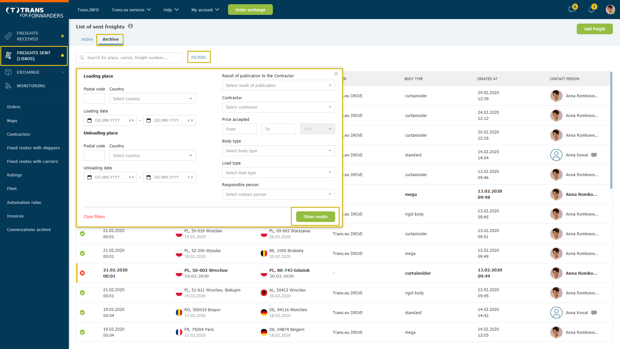Expand the Exchange sidebar section

coord(63,72)
